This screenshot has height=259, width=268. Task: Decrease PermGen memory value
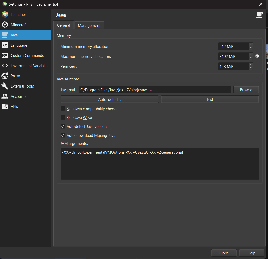(x=251, y=68)
